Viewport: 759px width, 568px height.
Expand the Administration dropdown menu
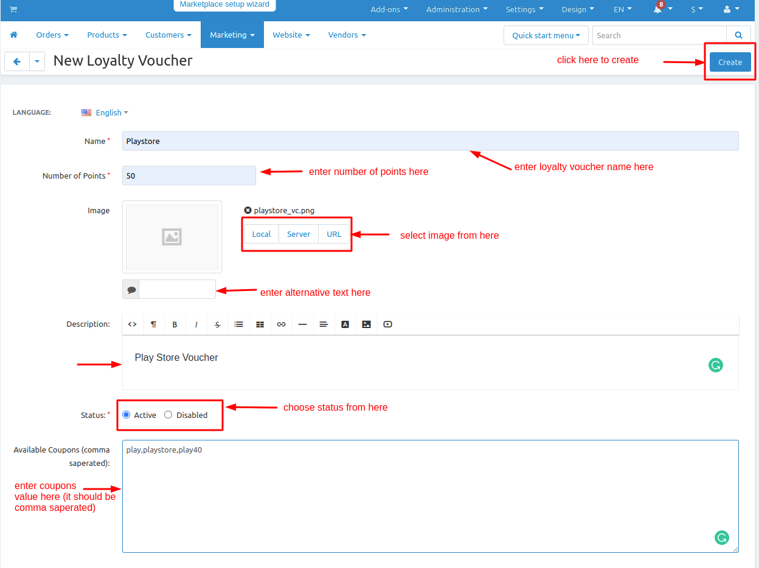coord(457,9)
